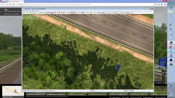Toggle the second Snap option button
Viewport: 175px width, 98px height.
pos(74,13)
